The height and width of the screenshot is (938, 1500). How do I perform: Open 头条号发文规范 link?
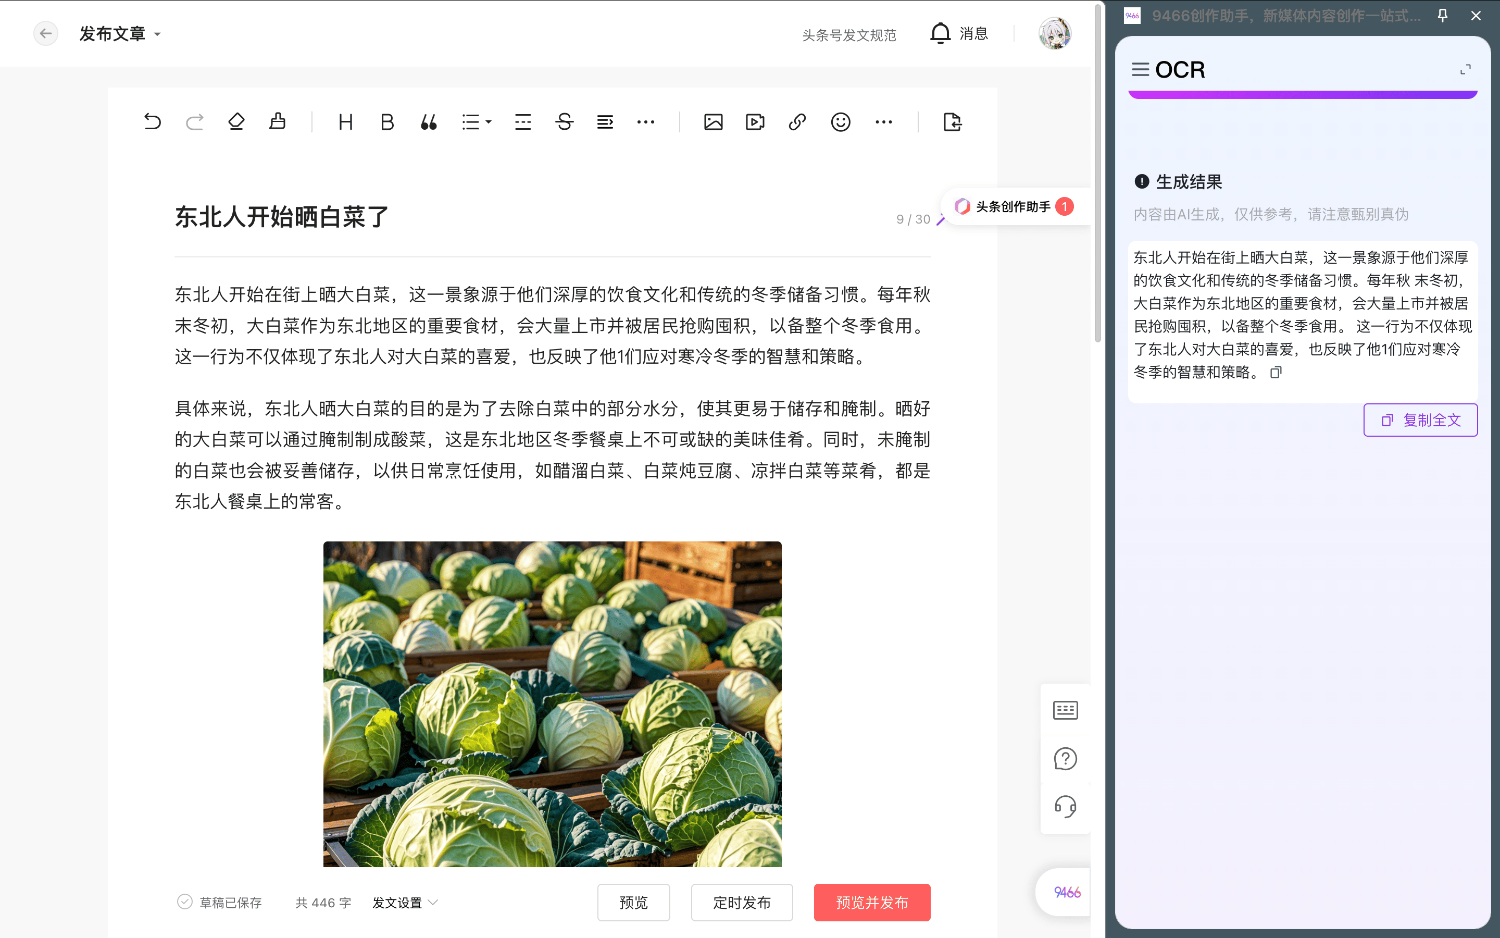point(849,35)
